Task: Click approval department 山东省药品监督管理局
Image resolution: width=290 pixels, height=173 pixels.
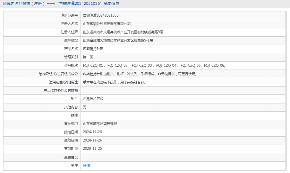Action: (100, 124)
